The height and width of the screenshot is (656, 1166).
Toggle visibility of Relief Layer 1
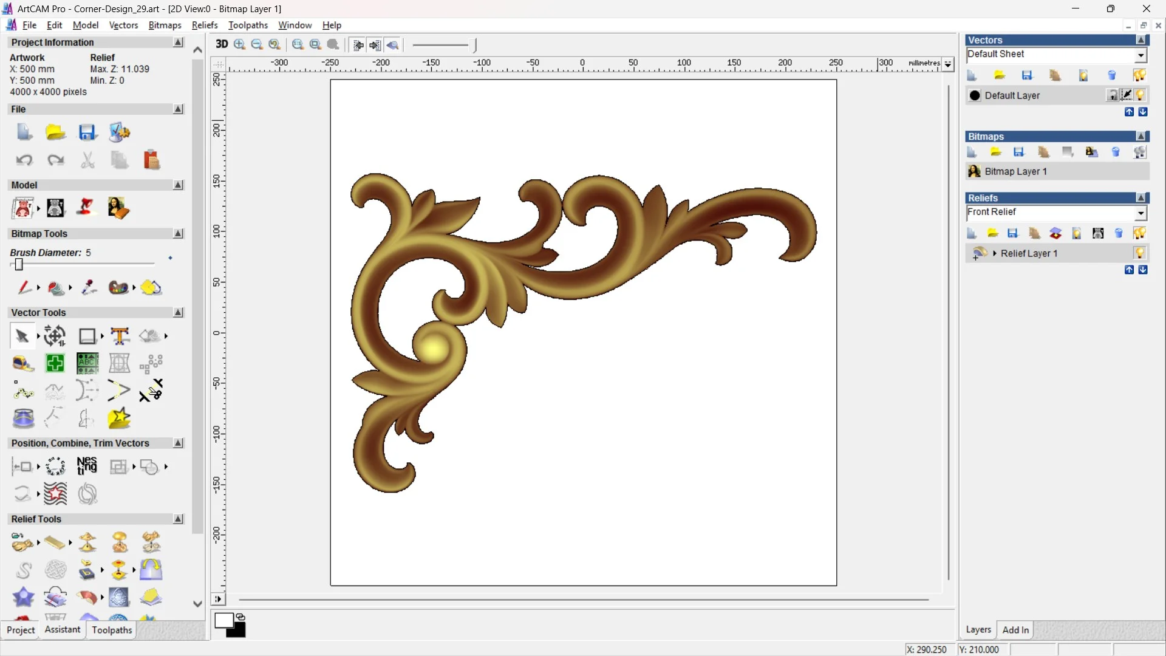[1140, 253]
